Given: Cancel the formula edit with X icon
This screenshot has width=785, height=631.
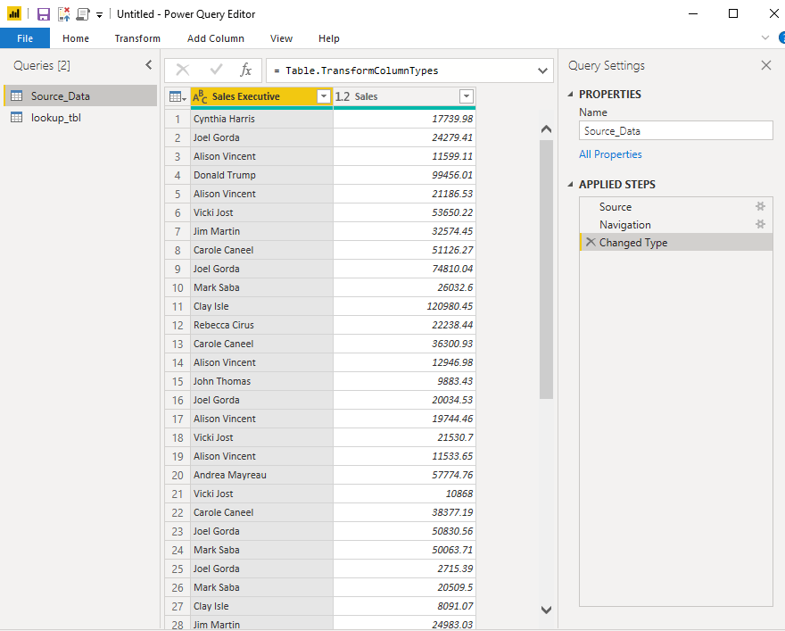Looking at the screenshot, I should (183, 71).
